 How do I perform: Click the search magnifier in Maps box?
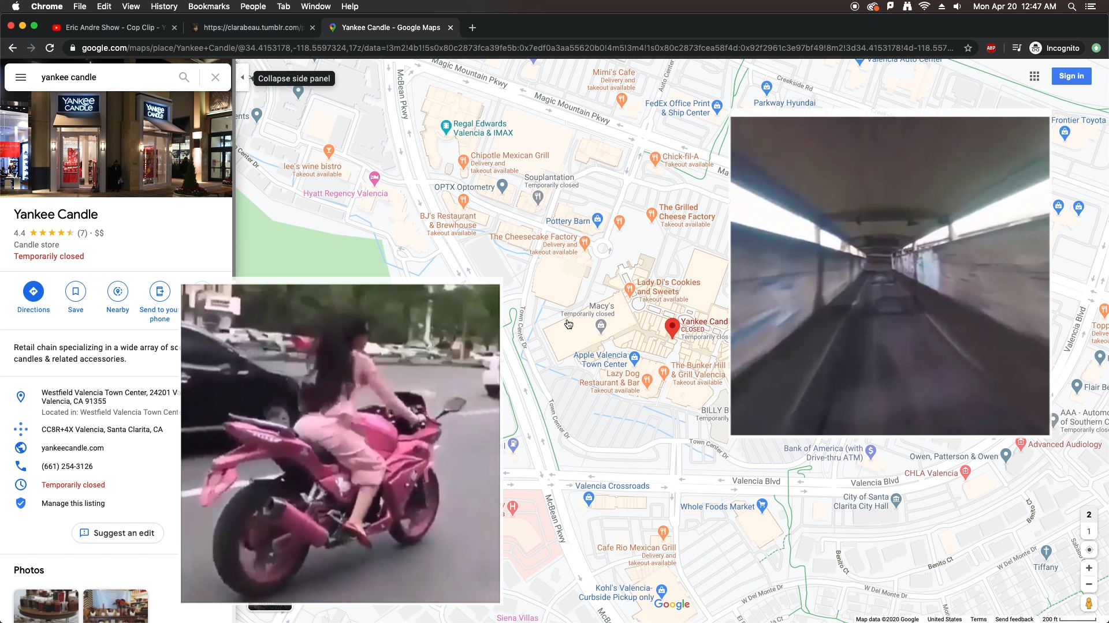[184, 77]
